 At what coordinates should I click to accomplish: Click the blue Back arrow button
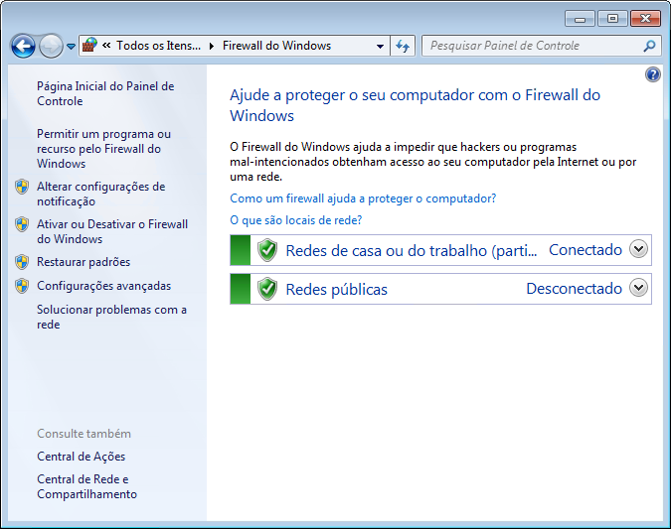coord(23,46)
